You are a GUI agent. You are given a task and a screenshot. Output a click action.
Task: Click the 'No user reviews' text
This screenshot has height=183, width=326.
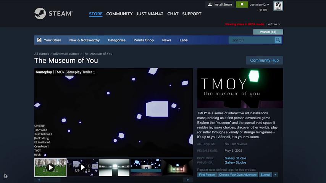[x=236, y=144]
